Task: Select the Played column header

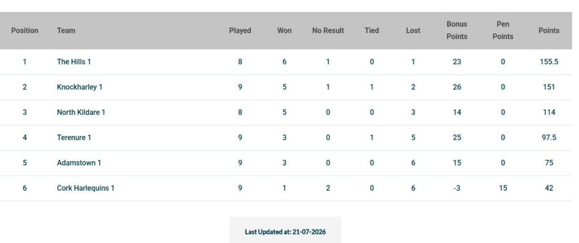Action: pyautogui.click(x=240, y=31)
